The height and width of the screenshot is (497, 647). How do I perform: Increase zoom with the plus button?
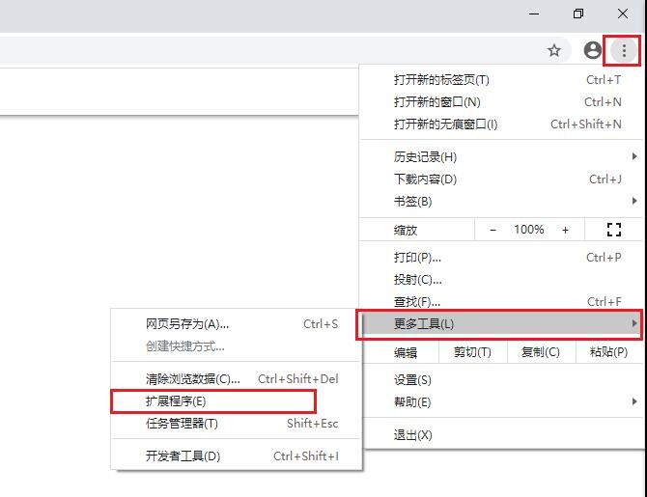click(x=565, y=230)
